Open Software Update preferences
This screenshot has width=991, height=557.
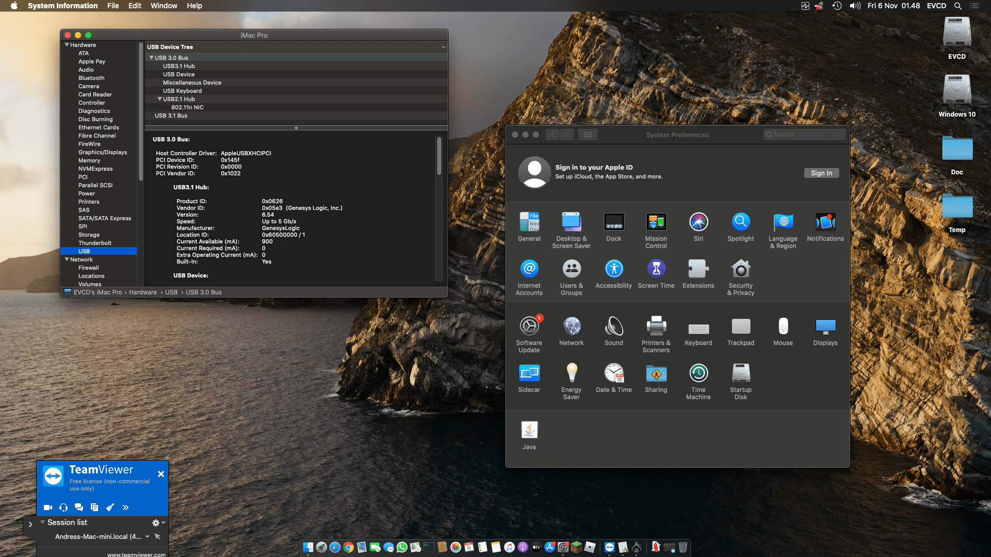coord(529,334)
